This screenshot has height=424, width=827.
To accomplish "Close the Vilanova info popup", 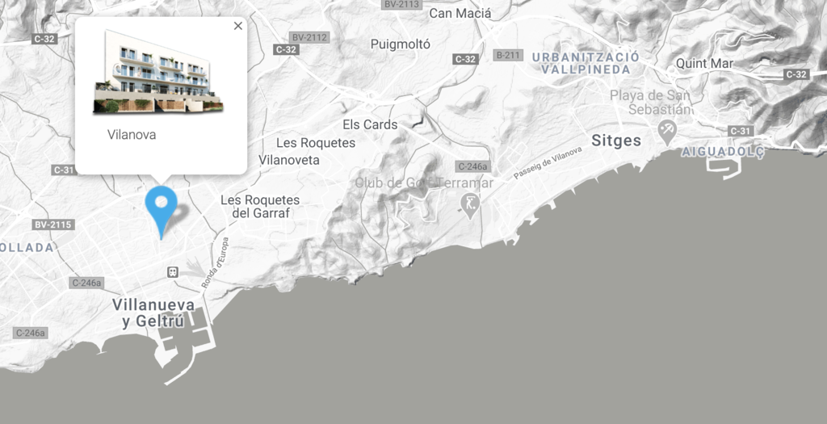I will [238, 26].
